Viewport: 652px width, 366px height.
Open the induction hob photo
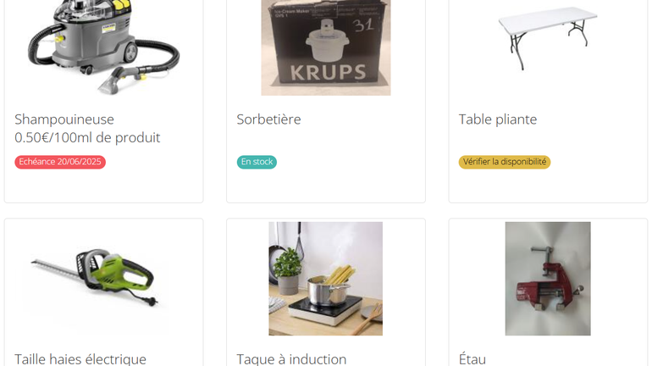(326, 279)
